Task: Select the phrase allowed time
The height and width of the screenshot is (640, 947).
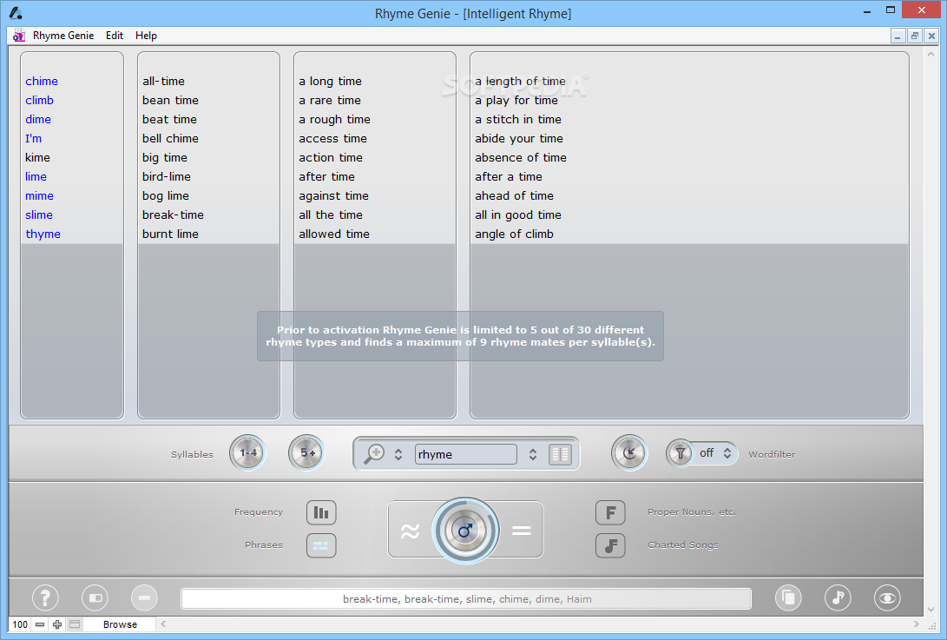Action: [x=334, y=234]
